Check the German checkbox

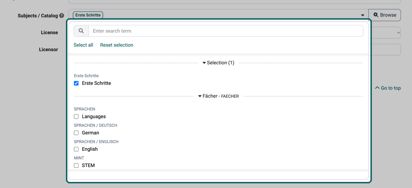[x=76, y=133]
